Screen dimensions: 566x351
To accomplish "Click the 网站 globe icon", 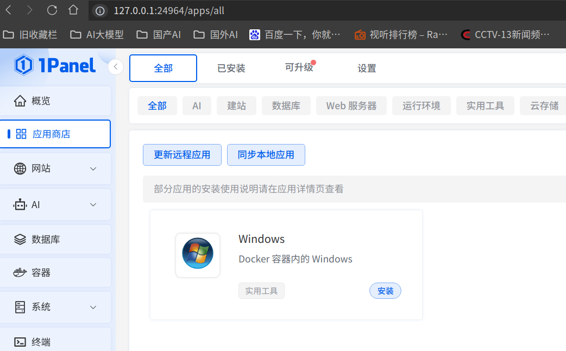I will [20, 168].
